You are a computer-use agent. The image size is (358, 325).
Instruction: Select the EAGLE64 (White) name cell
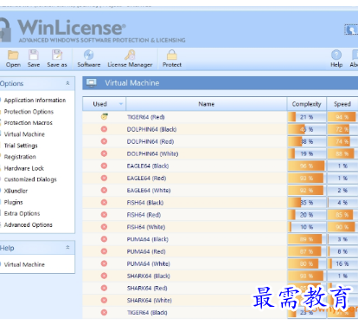click(x=207, y=191)
